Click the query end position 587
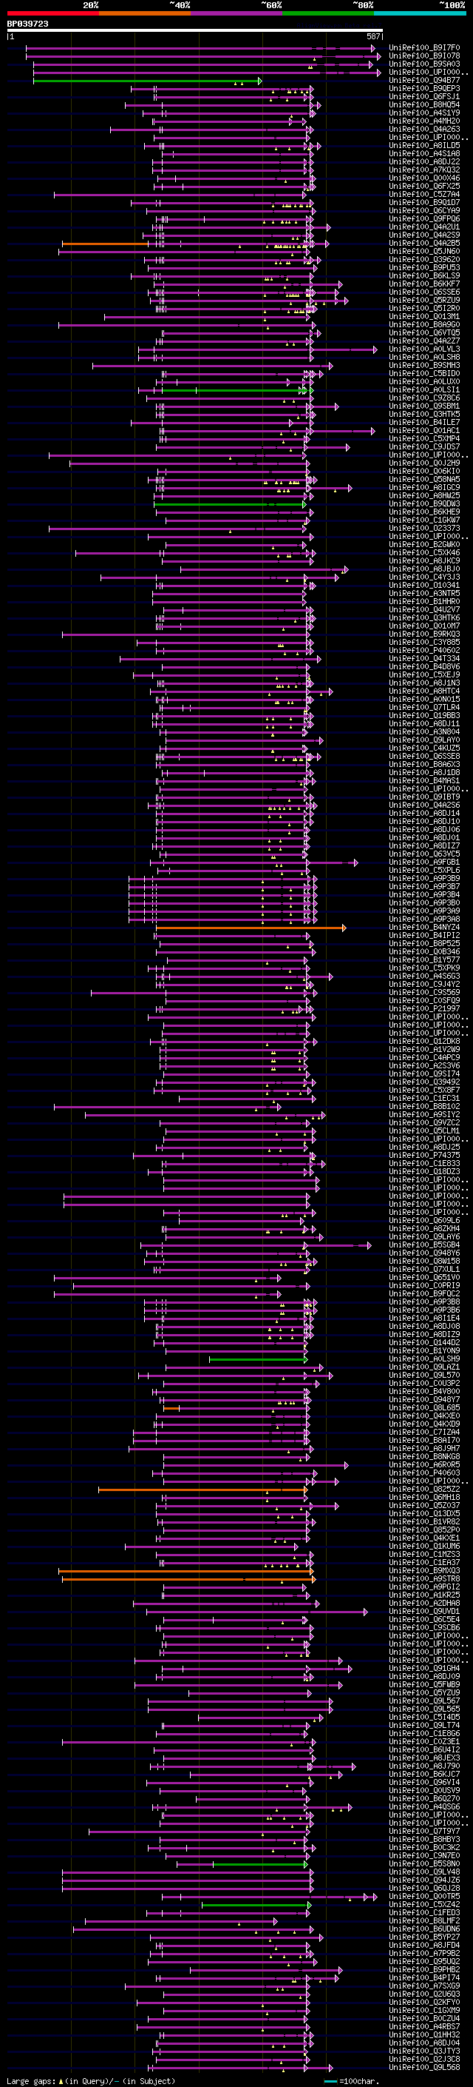The height and width of the screenshot is (2087, 473). [x=372, y=36]
